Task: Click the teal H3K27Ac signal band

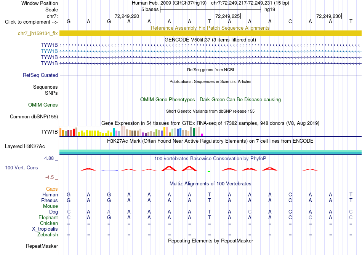Action: (x=210, y=152)
